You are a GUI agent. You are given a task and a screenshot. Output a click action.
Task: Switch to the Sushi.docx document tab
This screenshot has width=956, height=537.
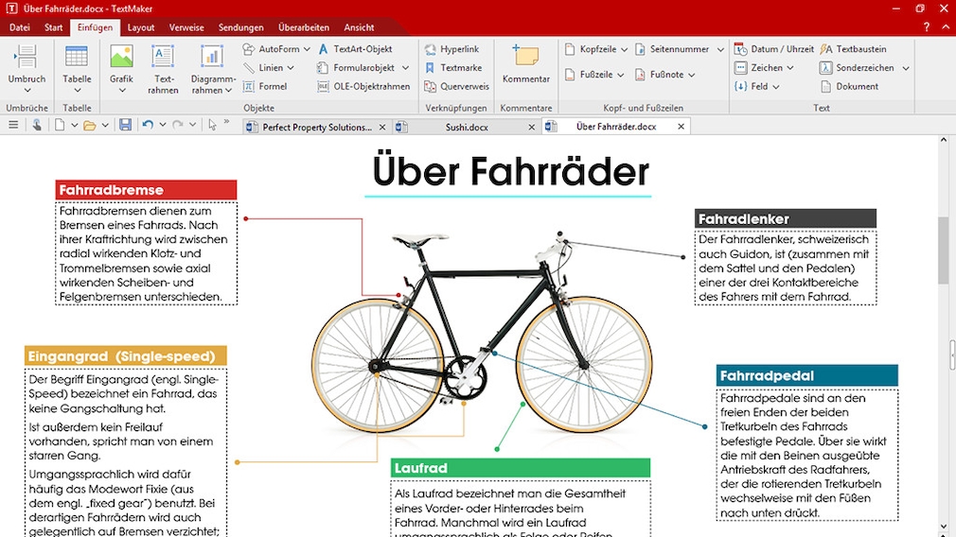pos(465,126)
